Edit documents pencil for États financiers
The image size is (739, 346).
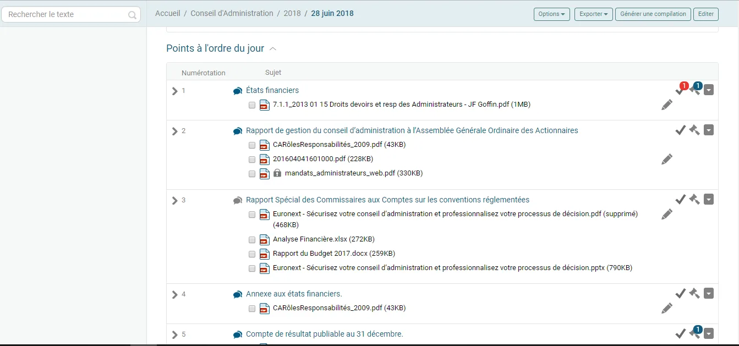coord(667,105)
